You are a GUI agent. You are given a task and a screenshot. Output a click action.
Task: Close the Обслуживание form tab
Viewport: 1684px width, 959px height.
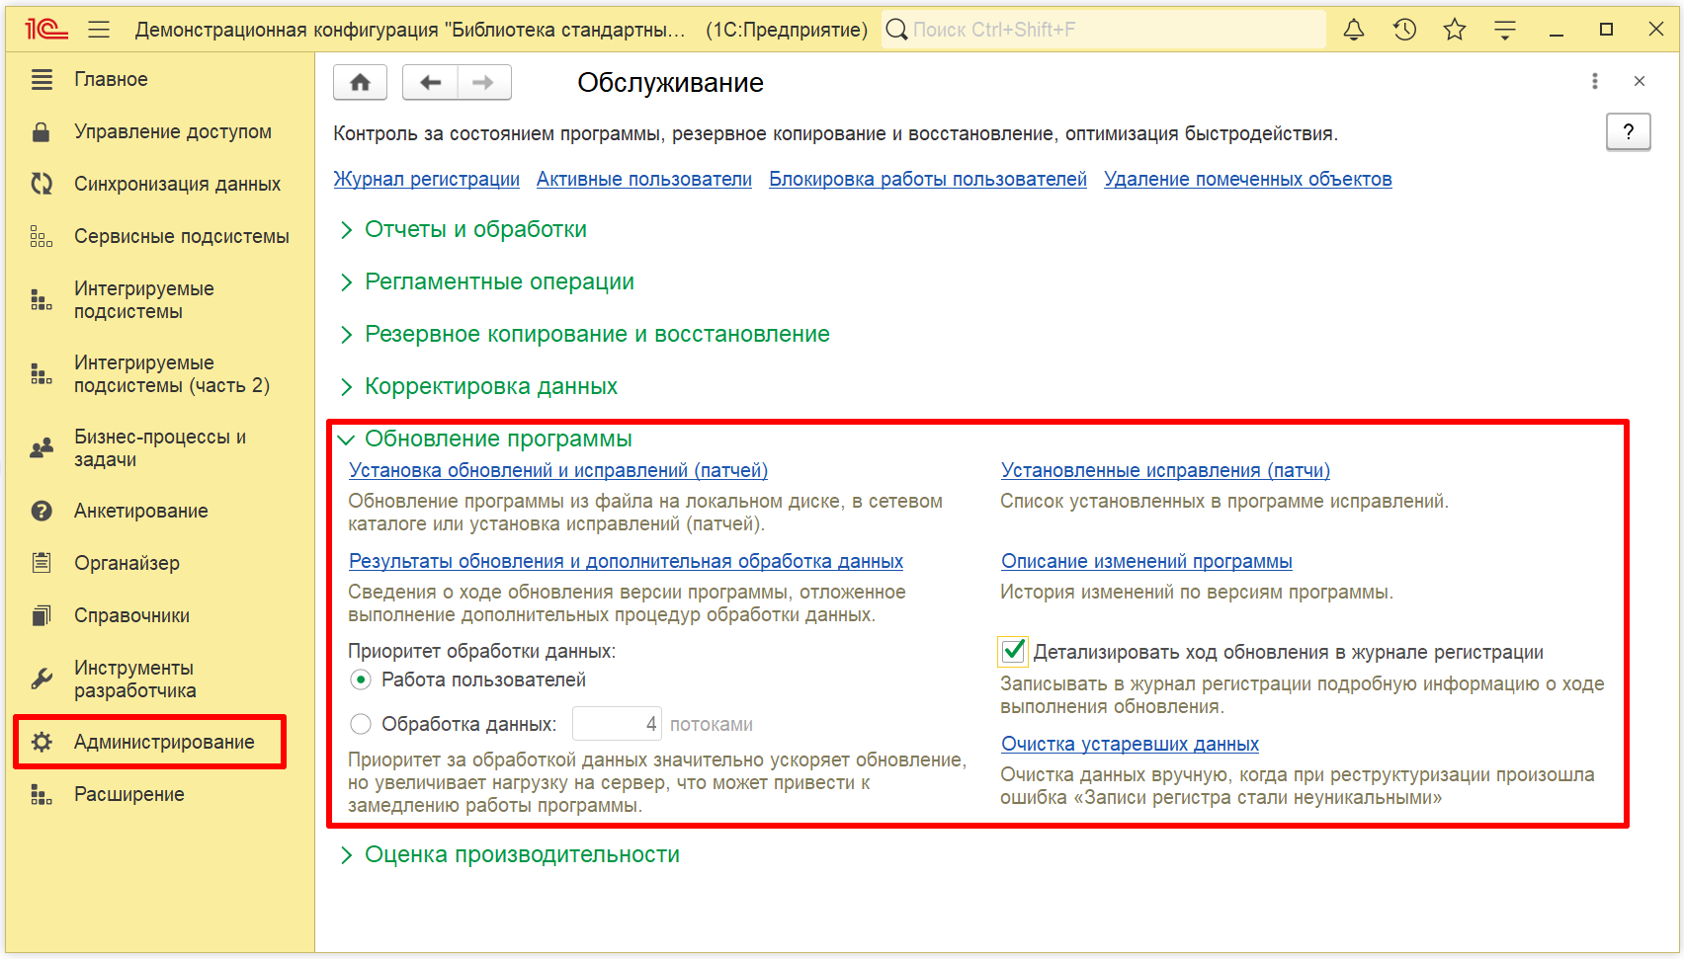[x=1640, y=81]
